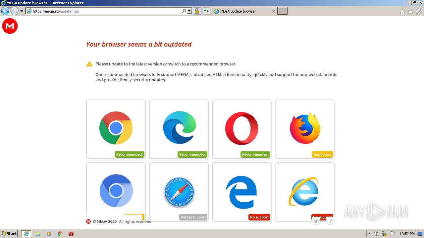Refresh the page
424x238 pixels.
(x=206, y=11)
